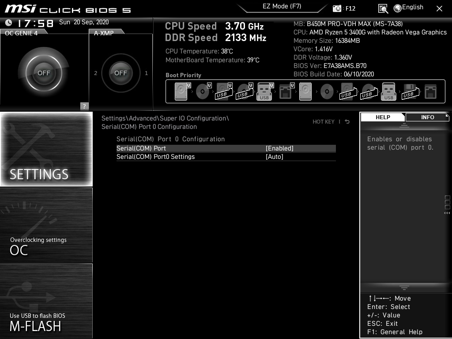Click the back arrow next to HOT KEY

point(347,122)
